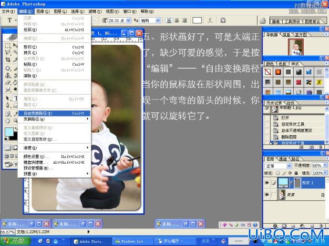The image size is (329, 246).
Task: Toggle lock position in Layers panel
Action: 290,173
